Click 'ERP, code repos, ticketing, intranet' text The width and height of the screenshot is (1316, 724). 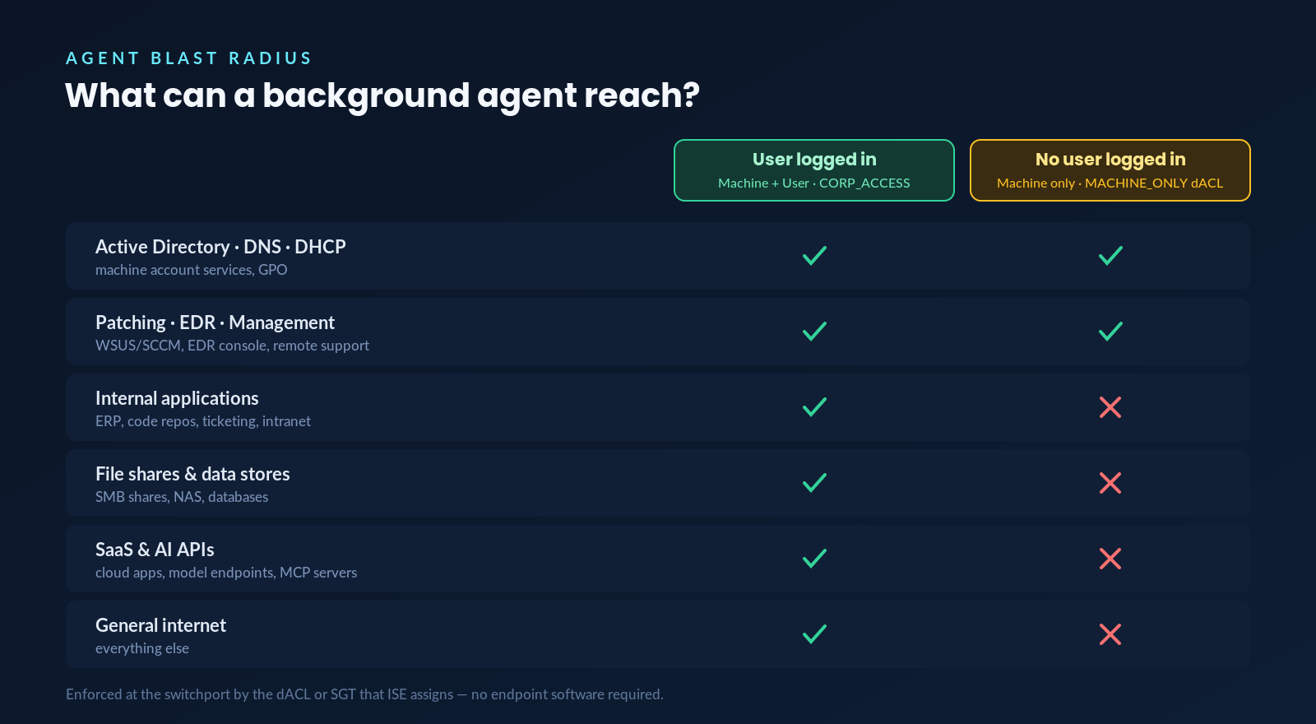click(203, 421)
